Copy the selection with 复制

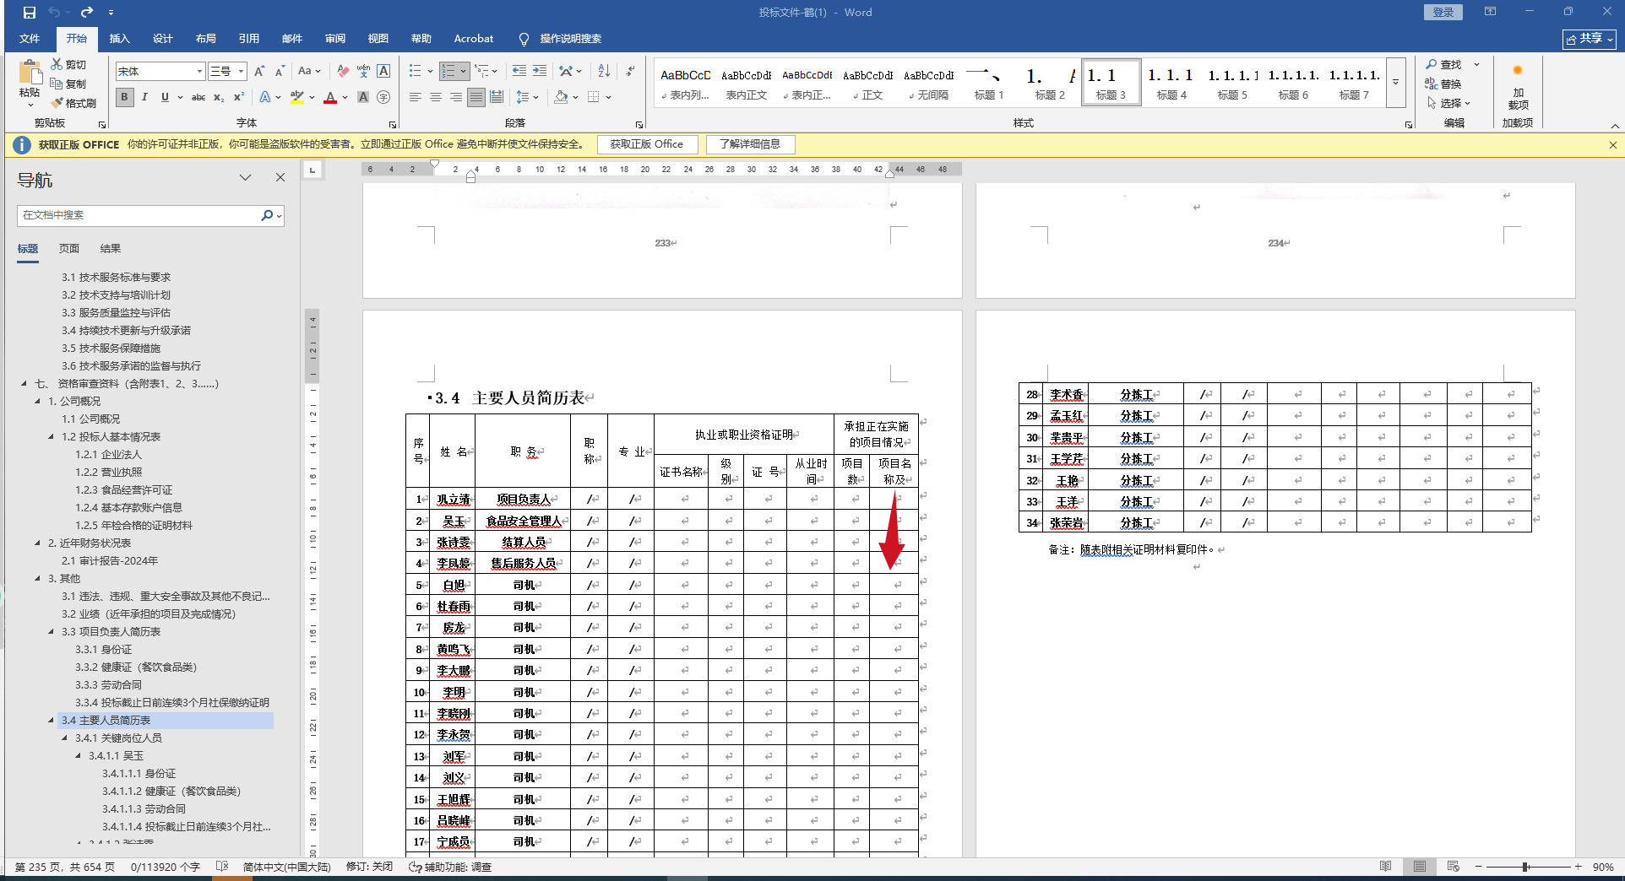point(68,84)
